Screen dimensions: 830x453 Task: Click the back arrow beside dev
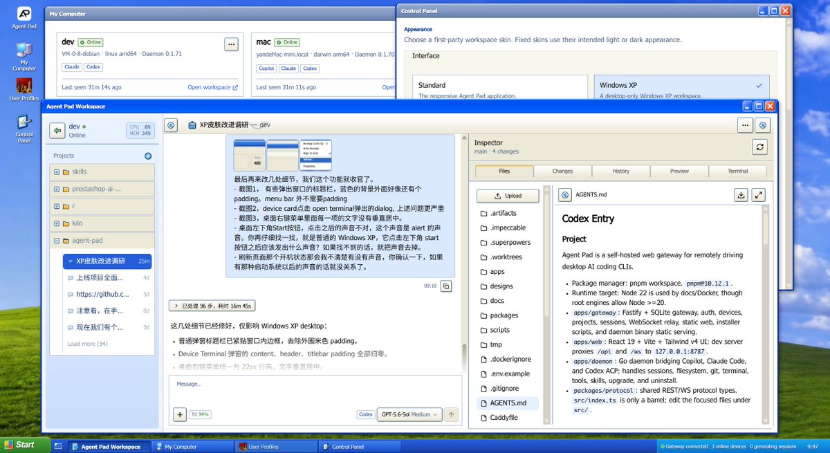tap(57, 130)
